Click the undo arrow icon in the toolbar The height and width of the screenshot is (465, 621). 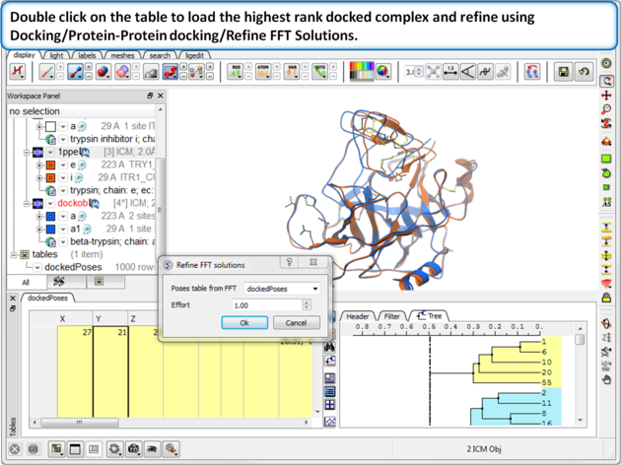point(584,72)
